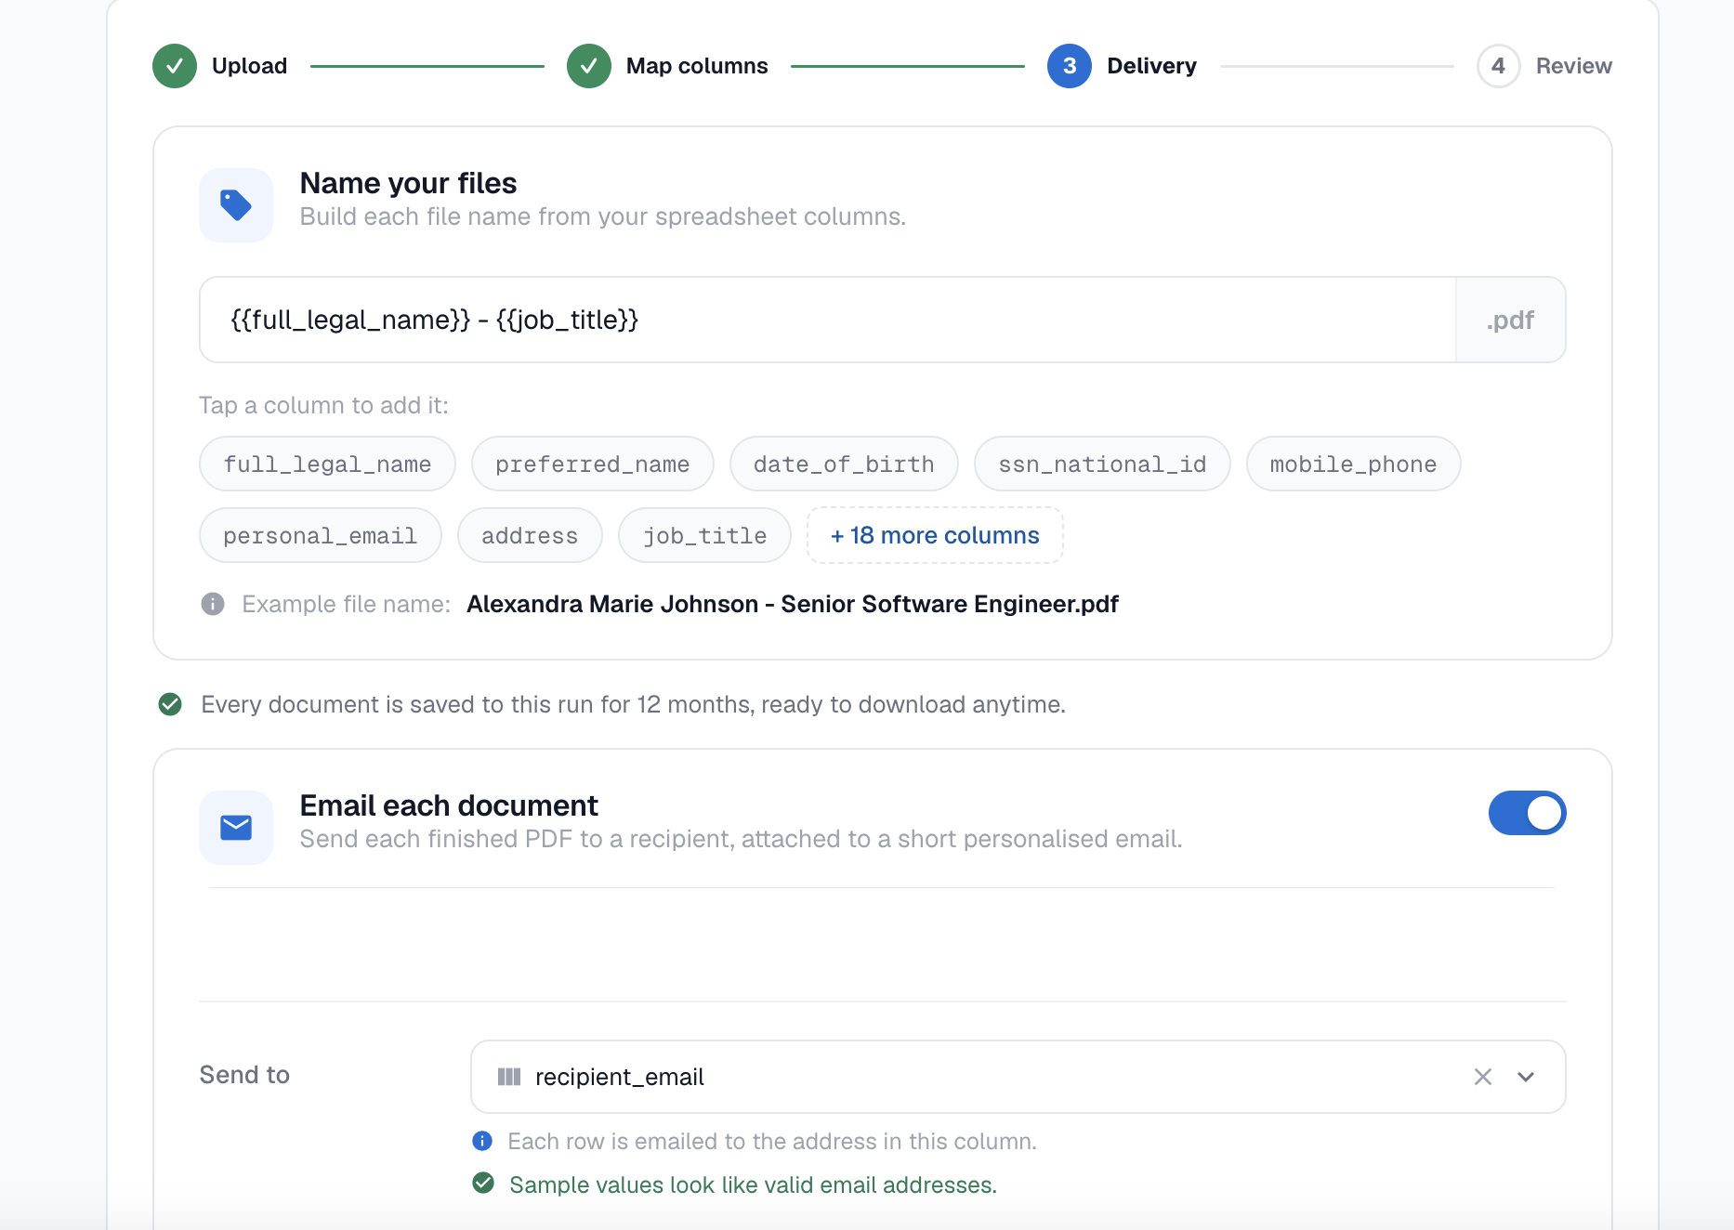
Task: Click the blue tag icon beside Name your files
Action: [236, 205]
